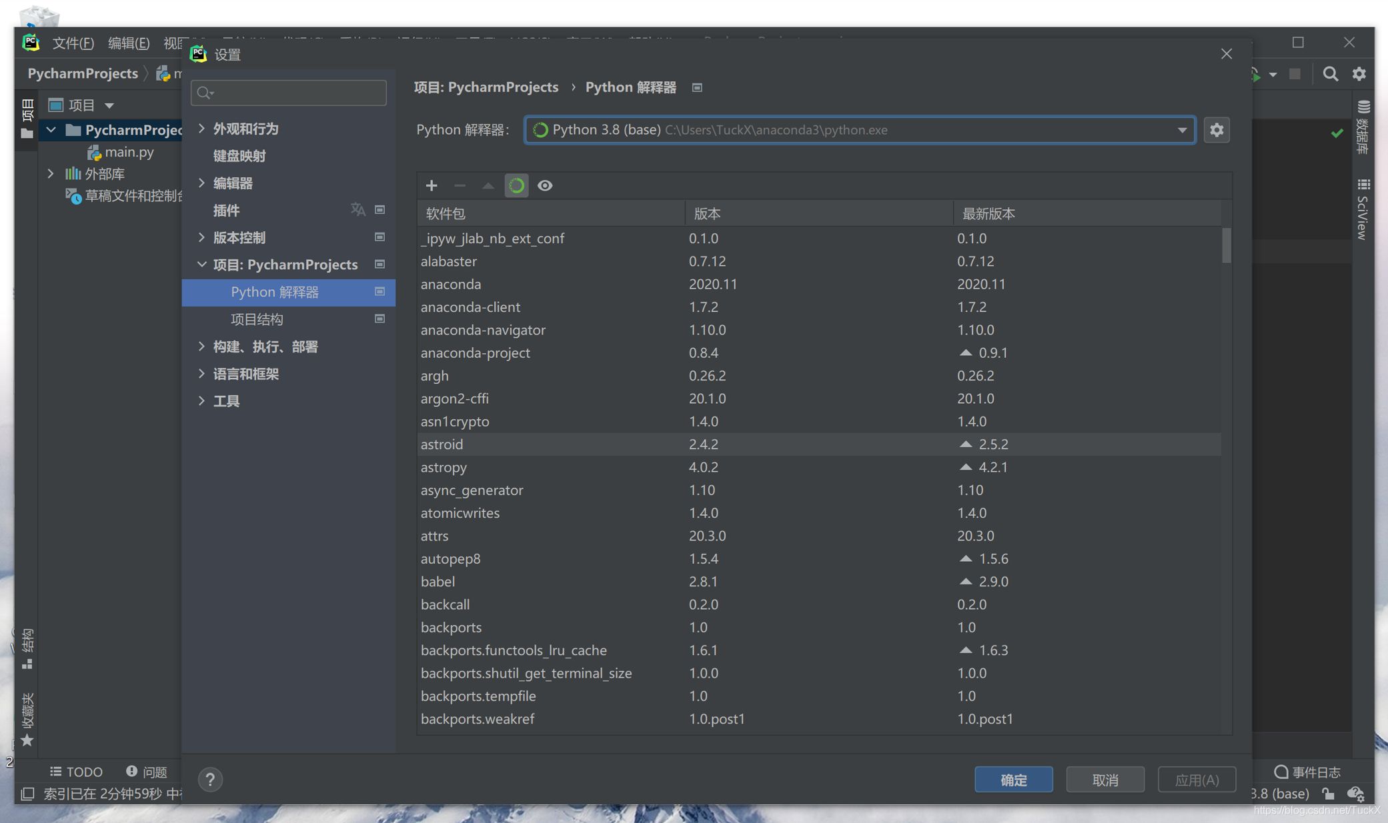Viewport: 1388px width, 823px height.
Task: Click the 取消 button
Action: 1105,779
